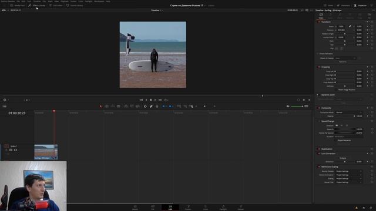The width and height of the screenshot is (376, 211).
Task: Select the arrow Selection Mode tool
Action: 100,106
